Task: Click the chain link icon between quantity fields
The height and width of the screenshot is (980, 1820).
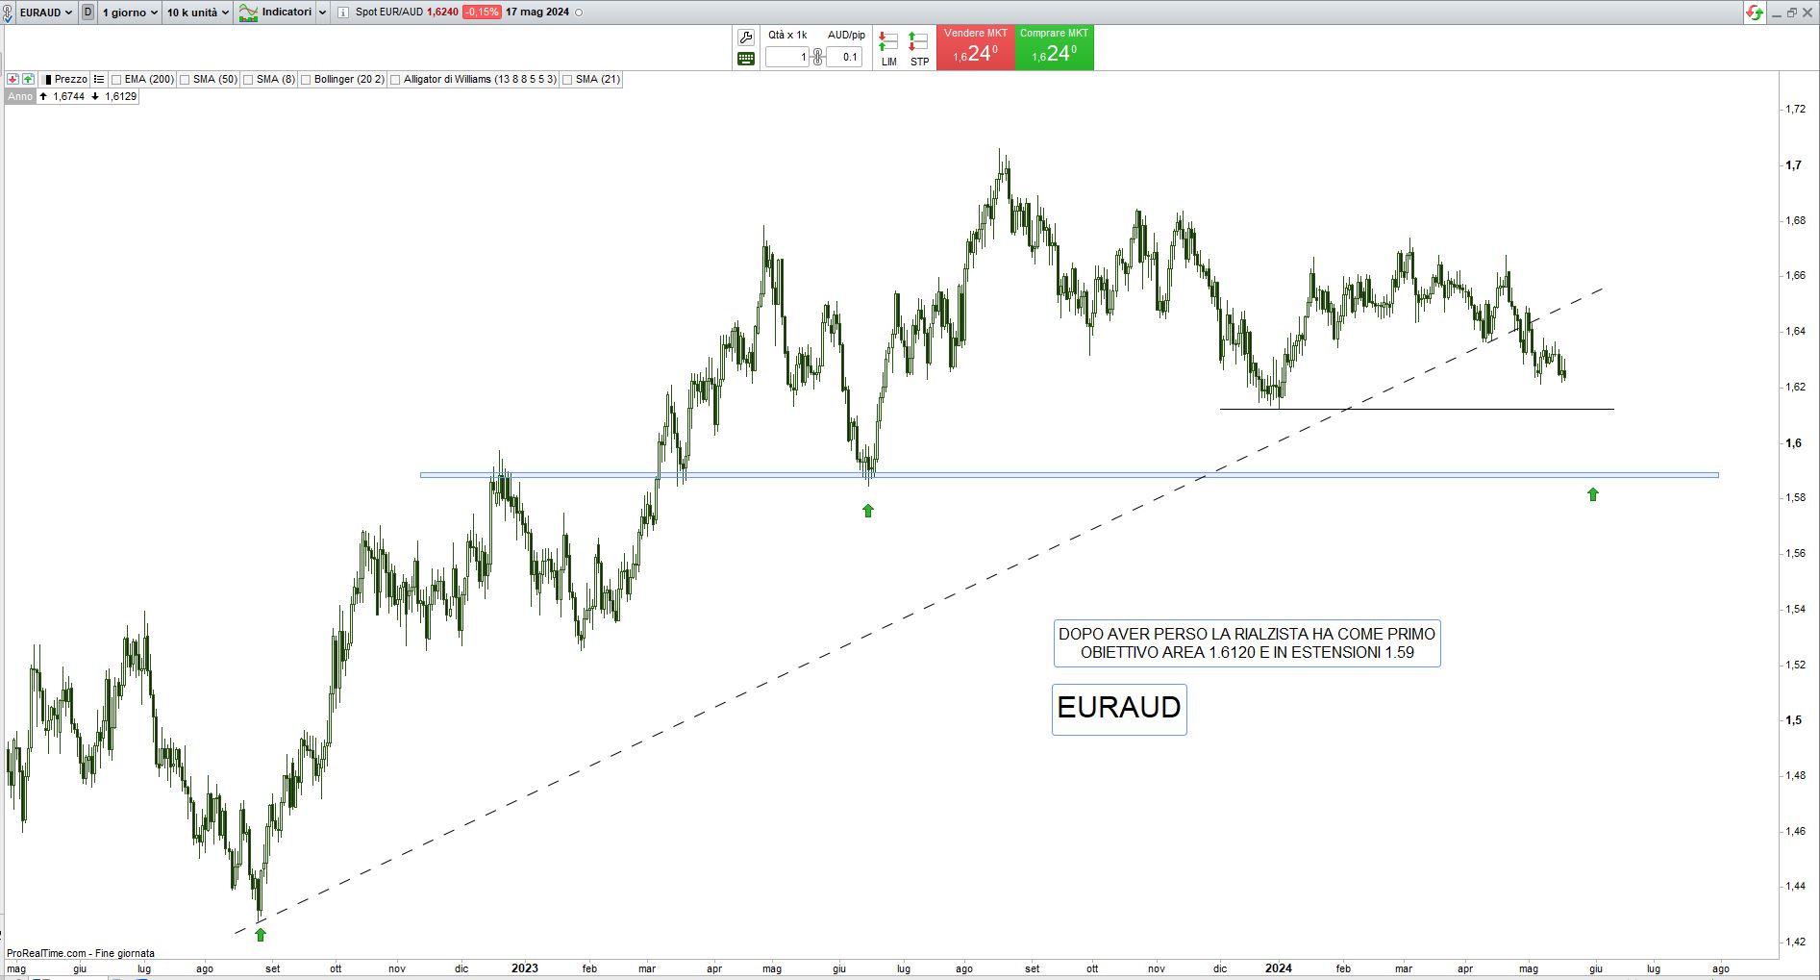Action: (818, 57)
